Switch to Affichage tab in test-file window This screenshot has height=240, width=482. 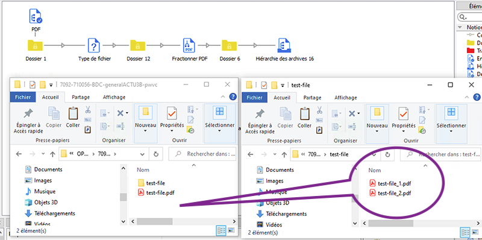click(346, 98)
